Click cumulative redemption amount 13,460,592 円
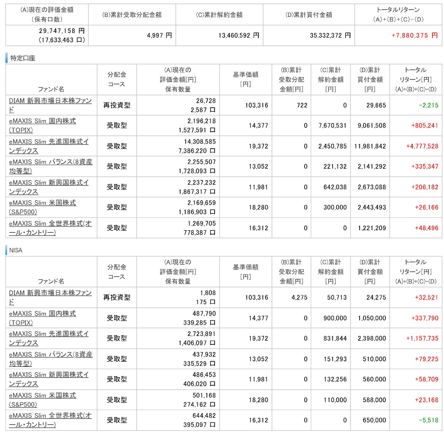Screen dimensions: 444x432 coord(239,35)
